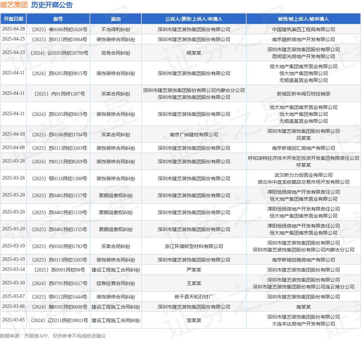Click 昆明蓝光房地产开发有限公司

click(x=304, y=56)
